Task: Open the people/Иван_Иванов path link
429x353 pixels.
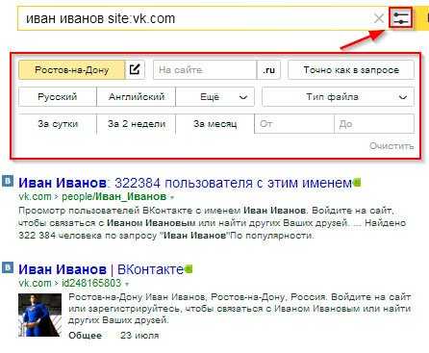Action: click(x=114, y=196)
